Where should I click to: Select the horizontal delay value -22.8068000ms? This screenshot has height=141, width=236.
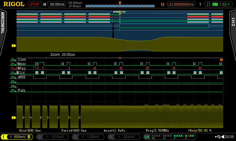click(181, 4)
